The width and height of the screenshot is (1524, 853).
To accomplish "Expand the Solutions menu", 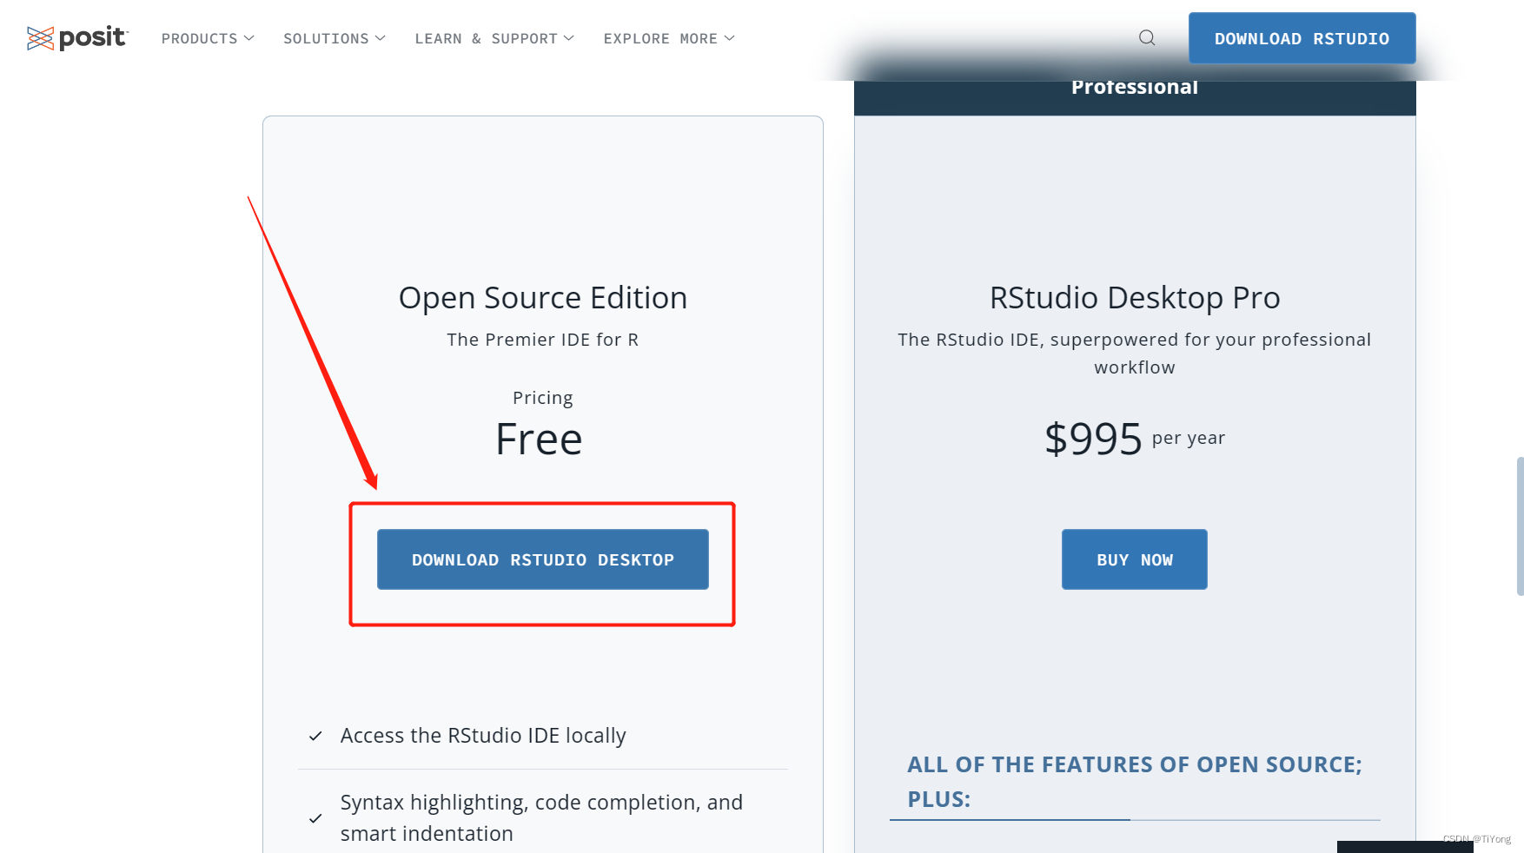I will pos(335,38).
